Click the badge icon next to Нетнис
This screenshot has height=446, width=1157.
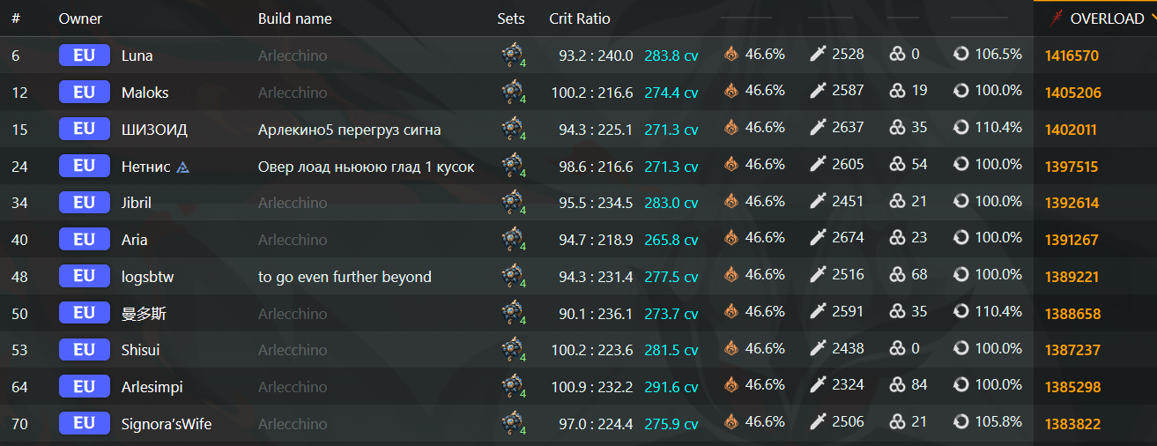[x=182, y=166]
